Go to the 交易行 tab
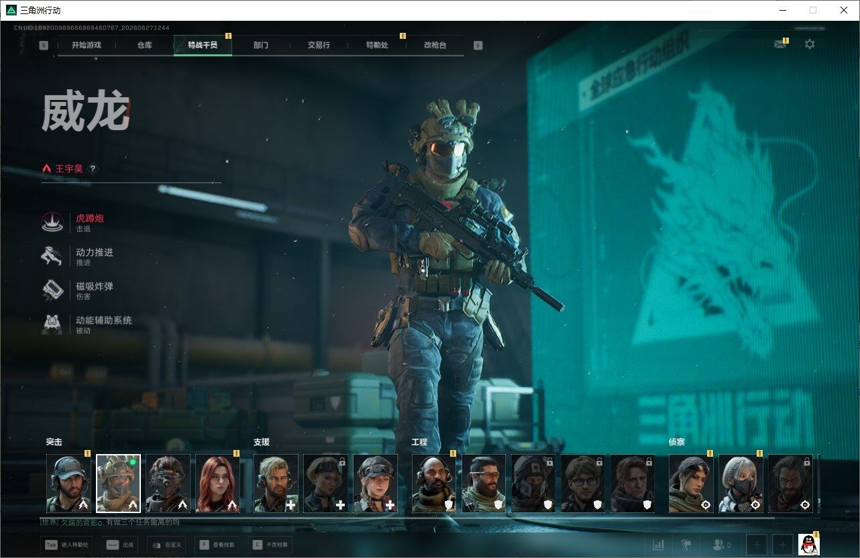 click(319, 46)
